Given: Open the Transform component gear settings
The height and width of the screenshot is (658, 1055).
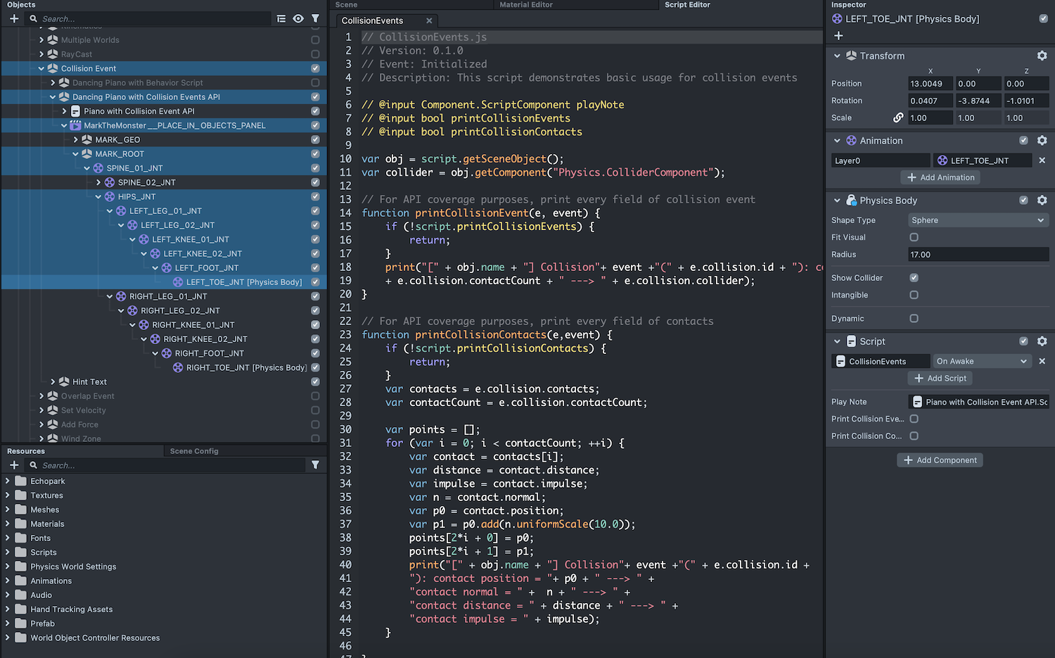Looking at the screenshot, I should click(x=1042, y=56).
